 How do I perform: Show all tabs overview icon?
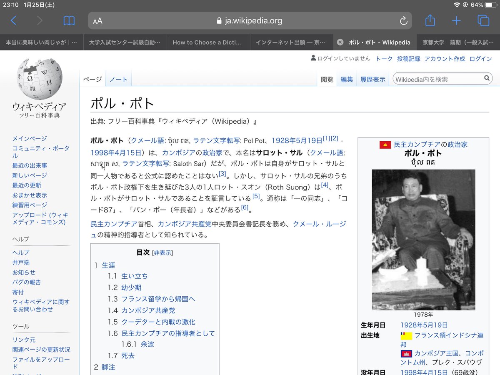(483, 20)
